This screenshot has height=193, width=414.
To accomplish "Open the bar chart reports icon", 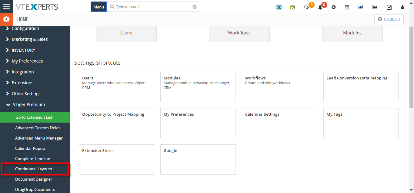I will coord(361,7).
